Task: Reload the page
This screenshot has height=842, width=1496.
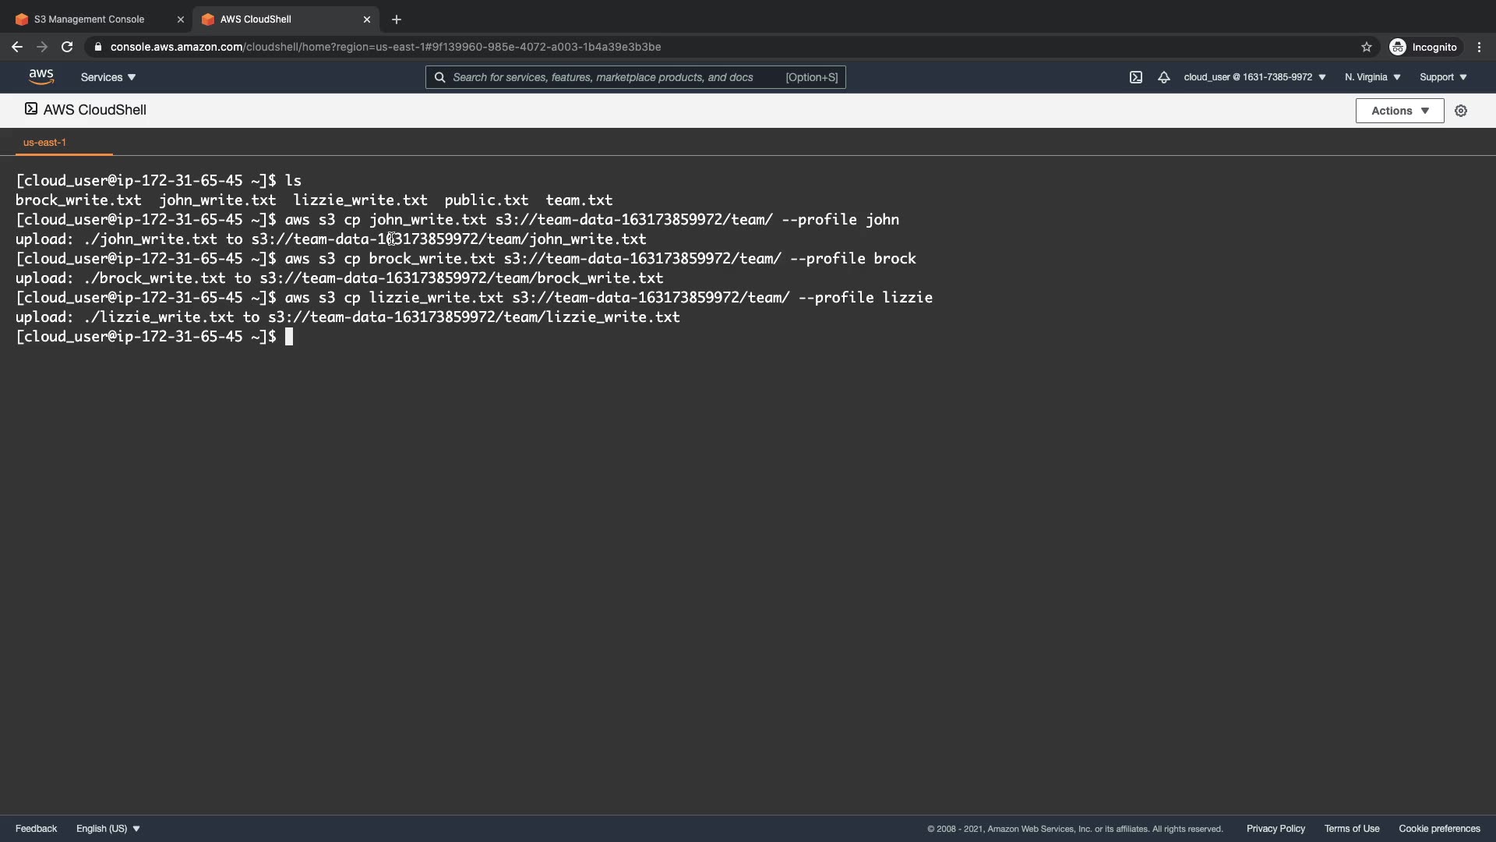Action: click(x=67, y=47)
